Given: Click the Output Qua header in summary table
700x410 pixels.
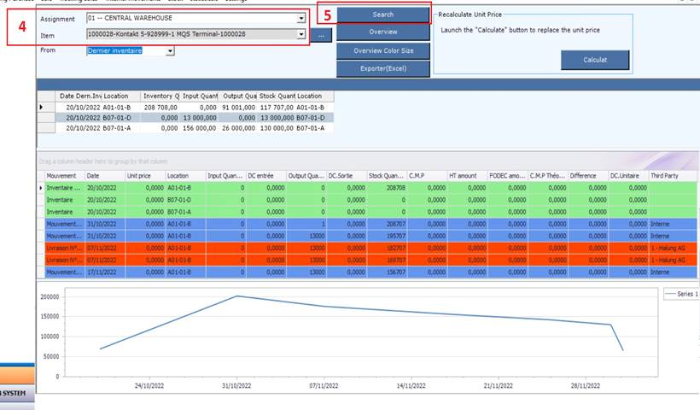Looking at the screenshot, I should click(x=238, y=96).
